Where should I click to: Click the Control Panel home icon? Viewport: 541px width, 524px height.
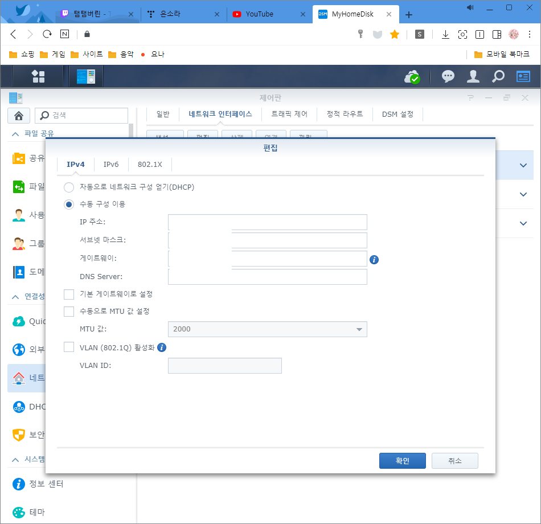click(18, 116)
